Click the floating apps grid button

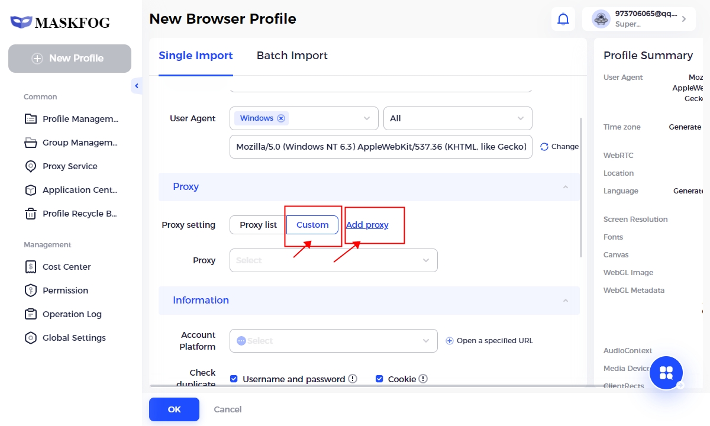[666, 373]
